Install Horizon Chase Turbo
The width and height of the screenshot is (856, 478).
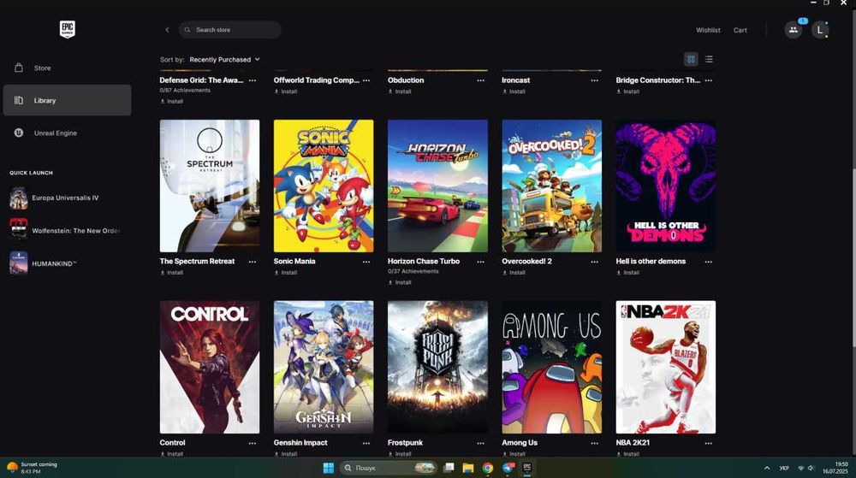[x=400, y=282]
